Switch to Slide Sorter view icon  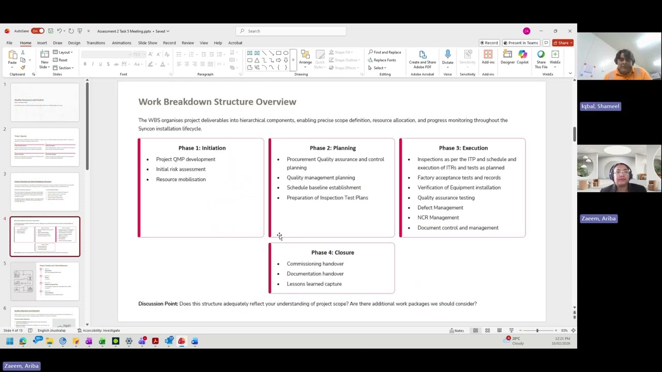[487, 331]
